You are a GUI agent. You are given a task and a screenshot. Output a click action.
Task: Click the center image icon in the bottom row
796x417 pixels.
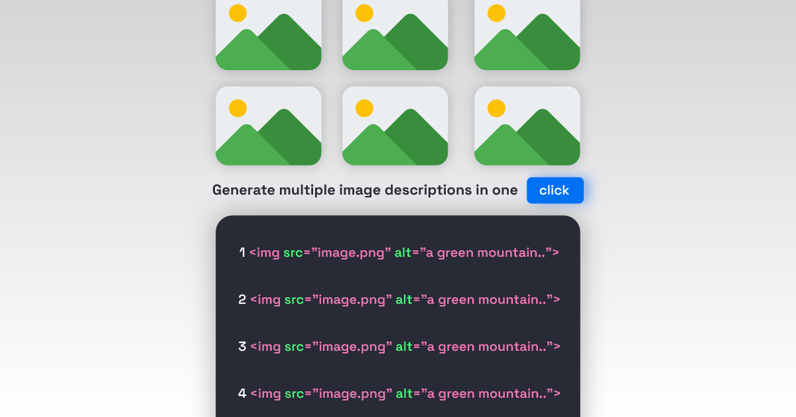395,126
